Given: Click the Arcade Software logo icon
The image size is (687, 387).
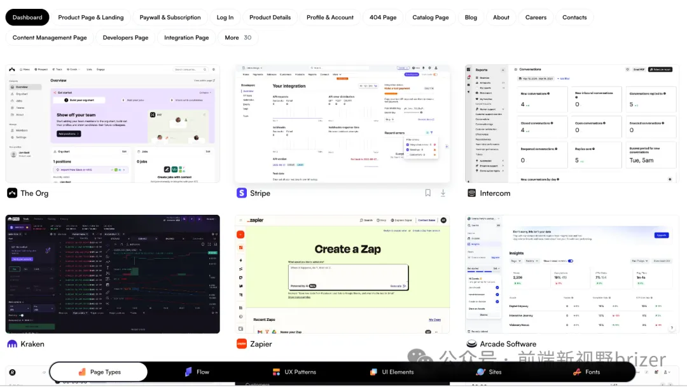Looking at the screenshot, I should point(471,344).
